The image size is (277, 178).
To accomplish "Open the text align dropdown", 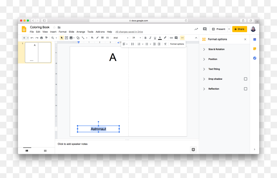I will coord(125,44).
